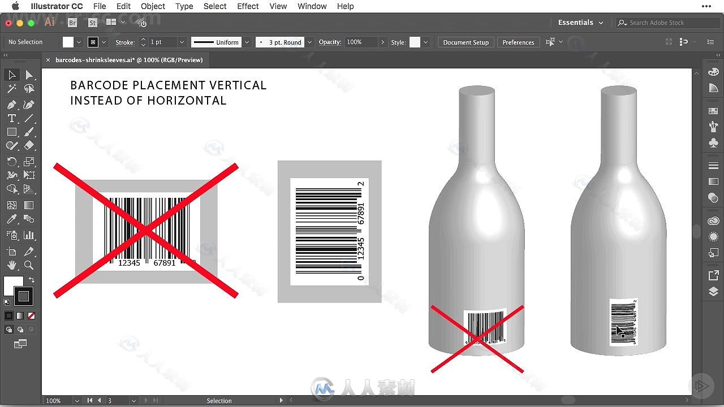724x407 pixels.
Task: Select the Rotate tool
Action: [11, 162]
